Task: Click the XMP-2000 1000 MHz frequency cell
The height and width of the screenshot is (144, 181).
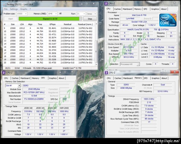Action: 64,111
